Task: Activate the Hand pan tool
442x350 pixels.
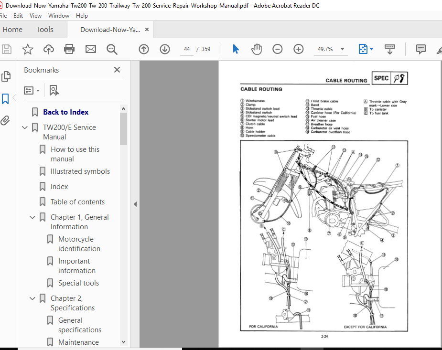Action: coord(257,49)
